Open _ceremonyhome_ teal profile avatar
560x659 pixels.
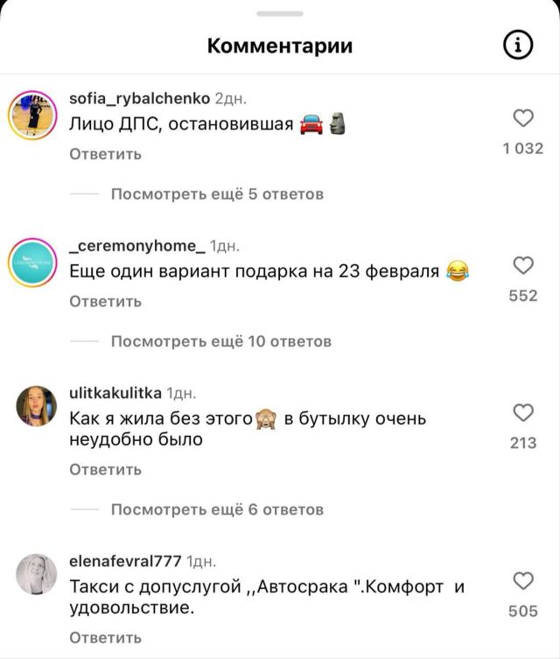click(32, 263)
